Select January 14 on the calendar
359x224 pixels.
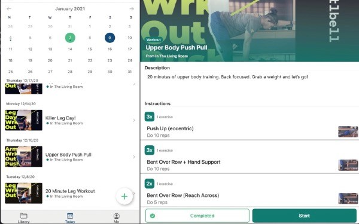pyautogui.click(x=70, y=49)
